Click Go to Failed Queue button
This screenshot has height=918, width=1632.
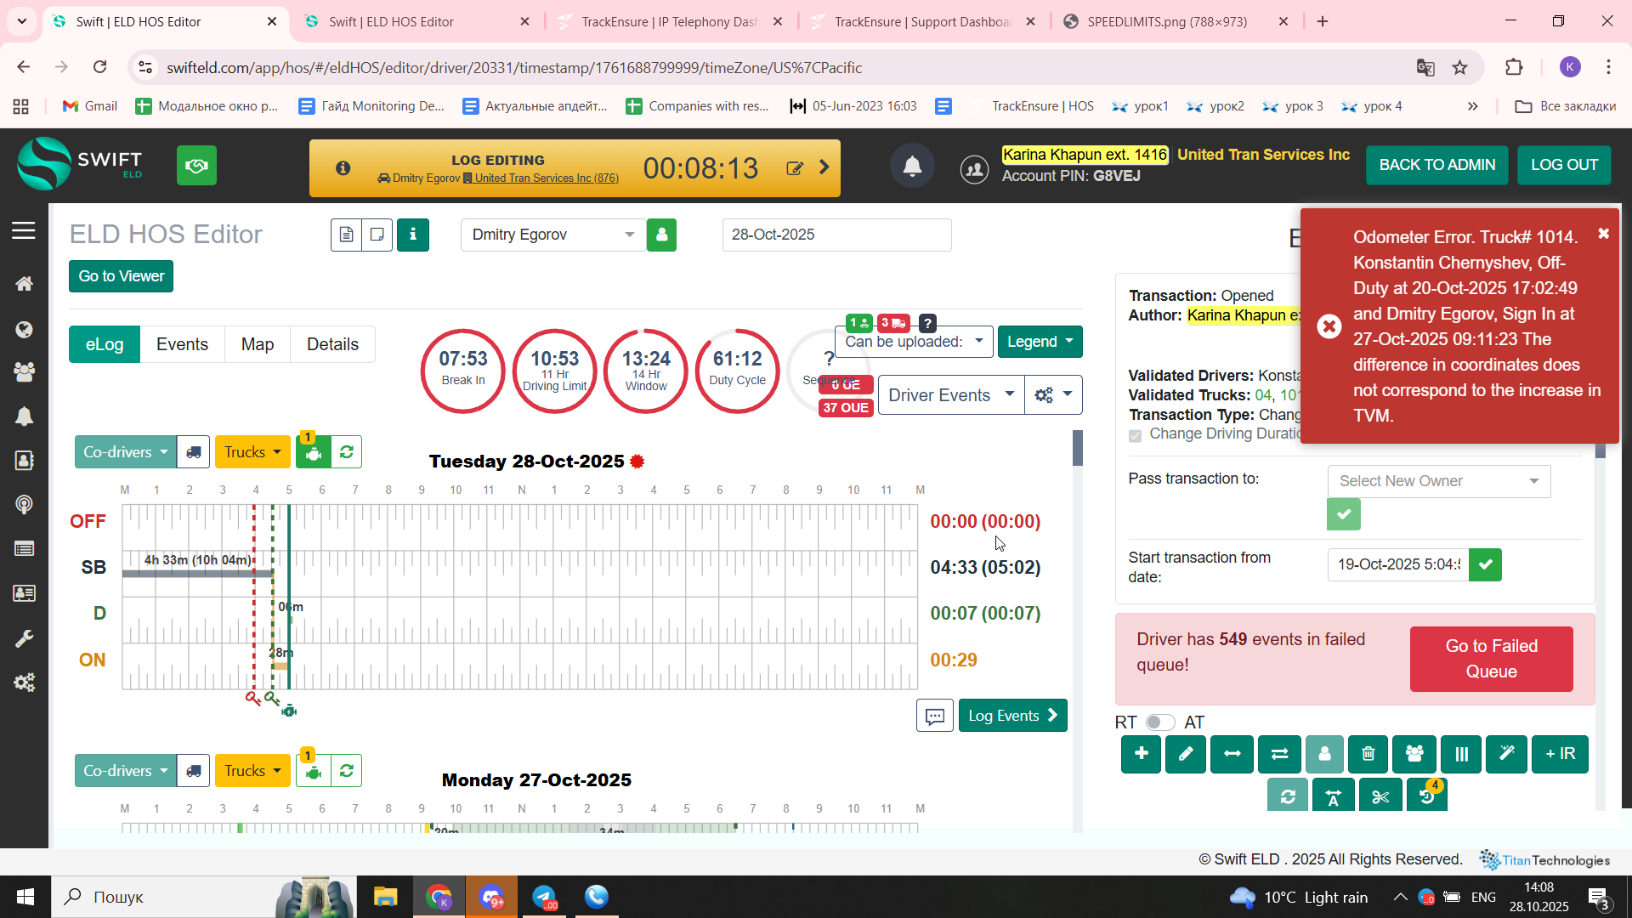pyautogui.click(x=1491, y=659)
